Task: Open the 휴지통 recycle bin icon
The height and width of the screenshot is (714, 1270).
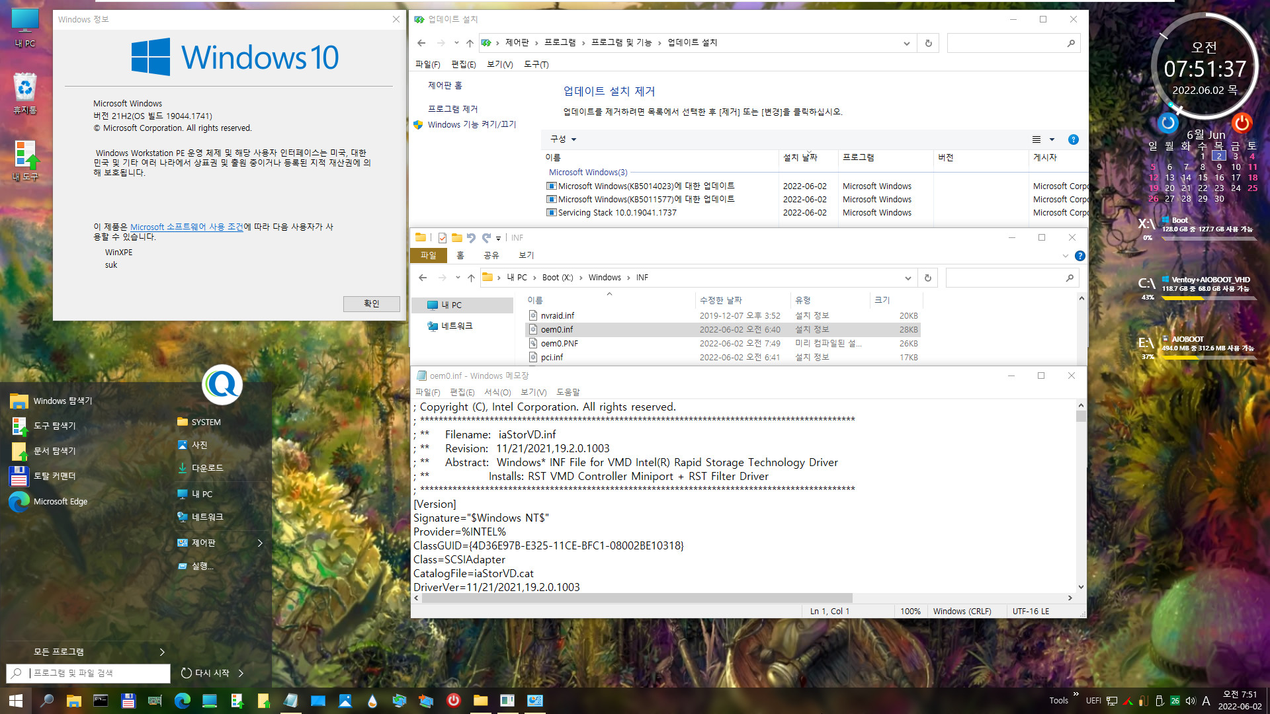Action: coord(25,93)
